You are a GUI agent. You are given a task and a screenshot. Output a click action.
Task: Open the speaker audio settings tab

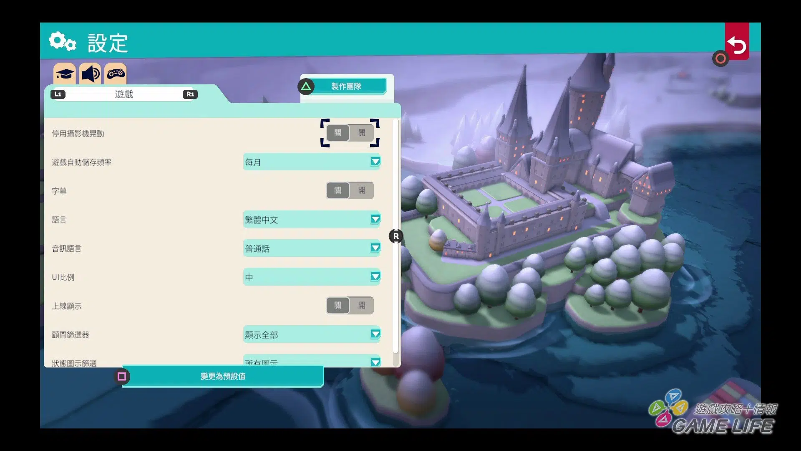coord(90,74)
